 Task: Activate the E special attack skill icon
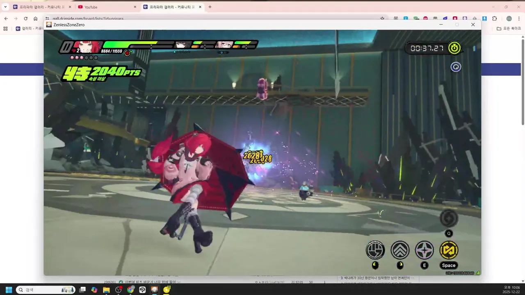pyautogui.click(x=425, y=250)
